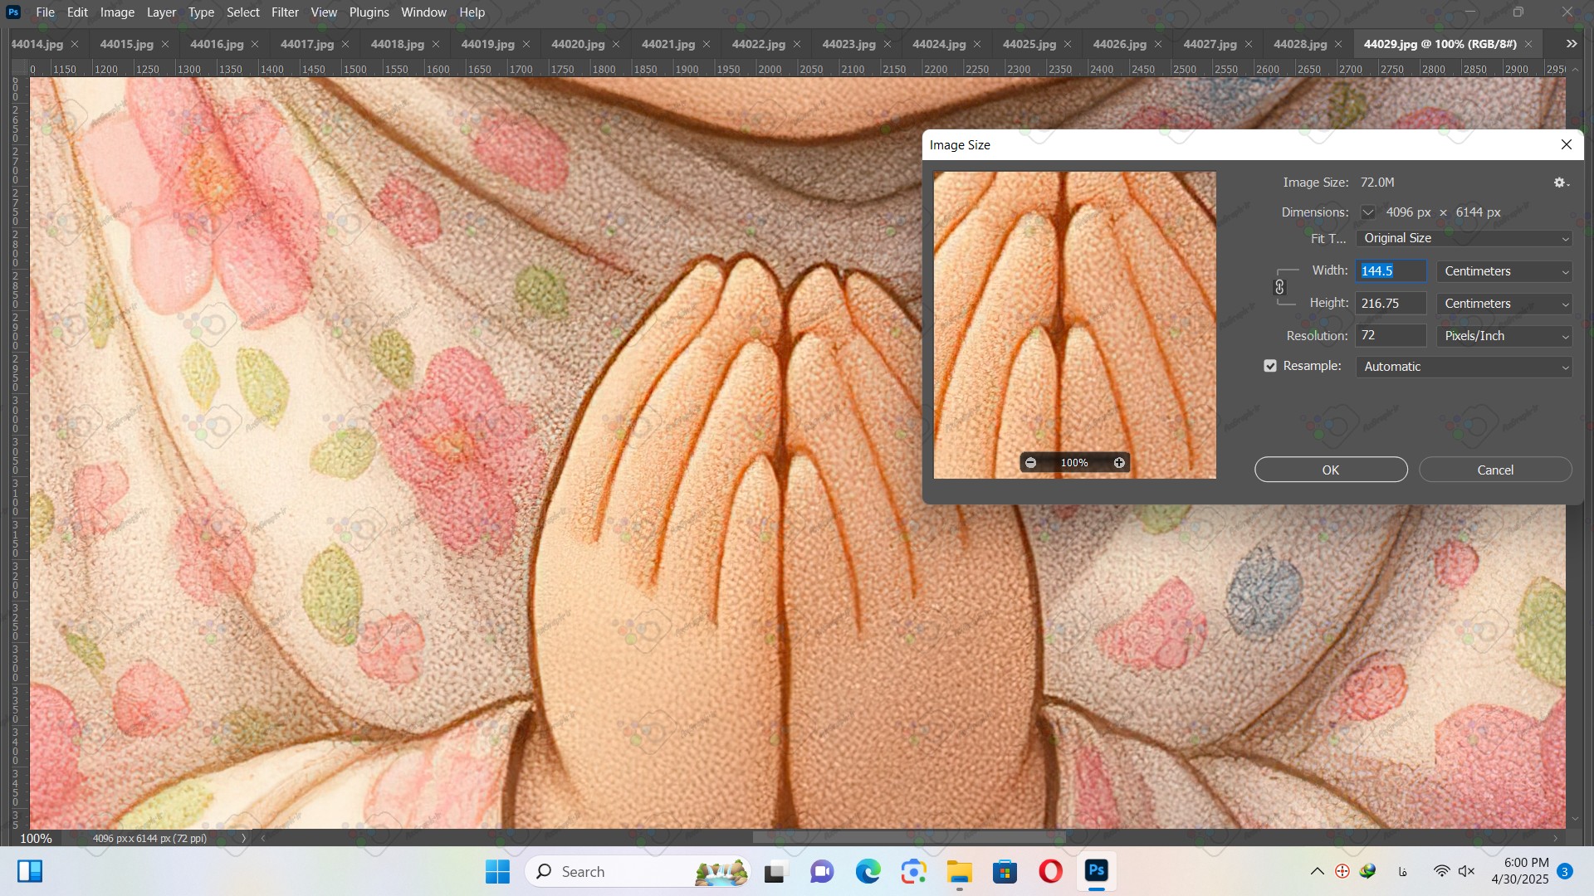Change Height unit from Centimeters
The width and height of the screenshot is (1594, 896).
pyautogui.click(x=1504, y=304)
